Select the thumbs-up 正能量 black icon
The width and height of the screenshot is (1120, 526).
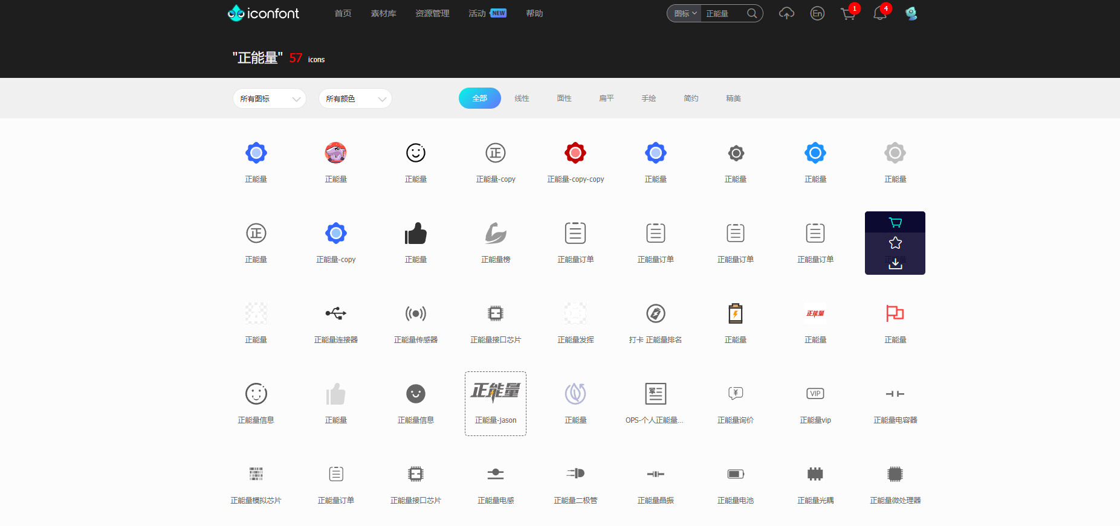pyautogui.click(x=416, y=233)
